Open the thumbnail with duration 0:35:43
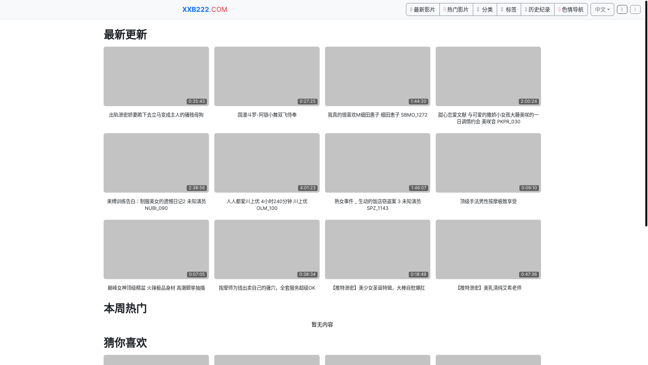The width and height of the screenshot is (648, 365). (156, 76)
